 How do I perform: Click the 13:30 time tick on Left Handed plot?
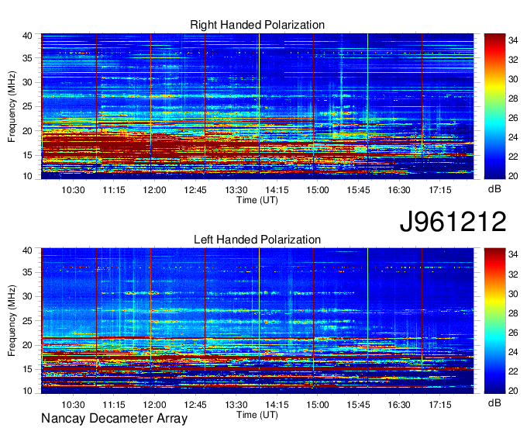[x=236, y=405]
